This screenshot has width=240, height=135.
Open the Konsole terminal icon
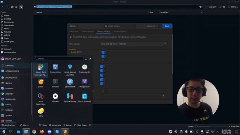pos(55,83)
